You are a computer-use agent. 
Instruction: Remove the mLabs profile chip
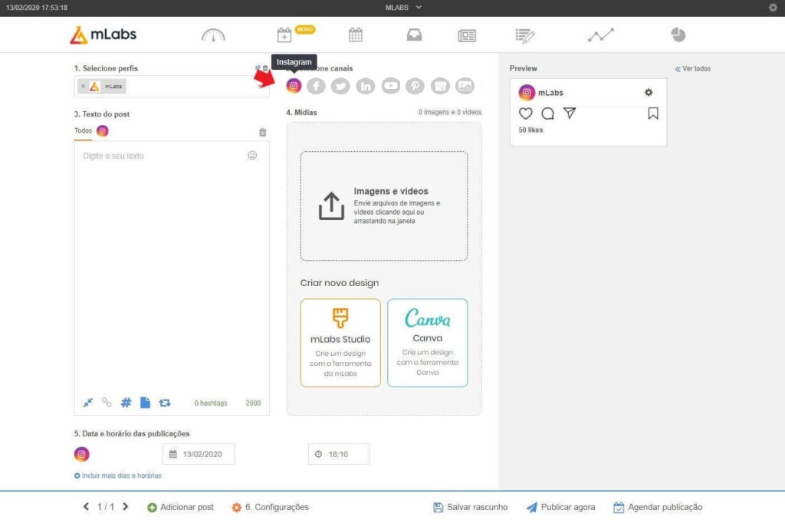[83, 87]
